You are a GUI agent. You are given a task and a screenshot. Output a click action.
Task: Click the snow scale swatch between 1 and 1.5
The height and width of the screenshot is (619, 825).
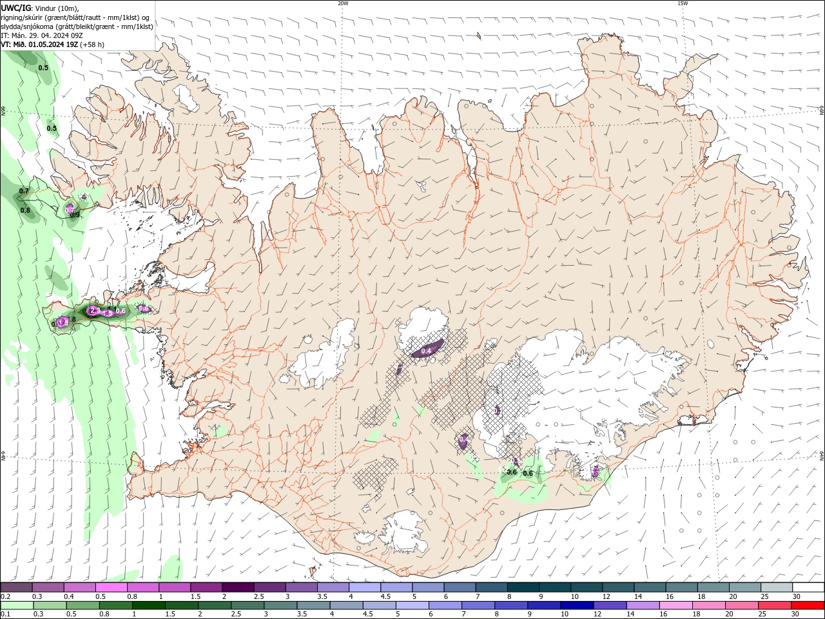point(174,587)
